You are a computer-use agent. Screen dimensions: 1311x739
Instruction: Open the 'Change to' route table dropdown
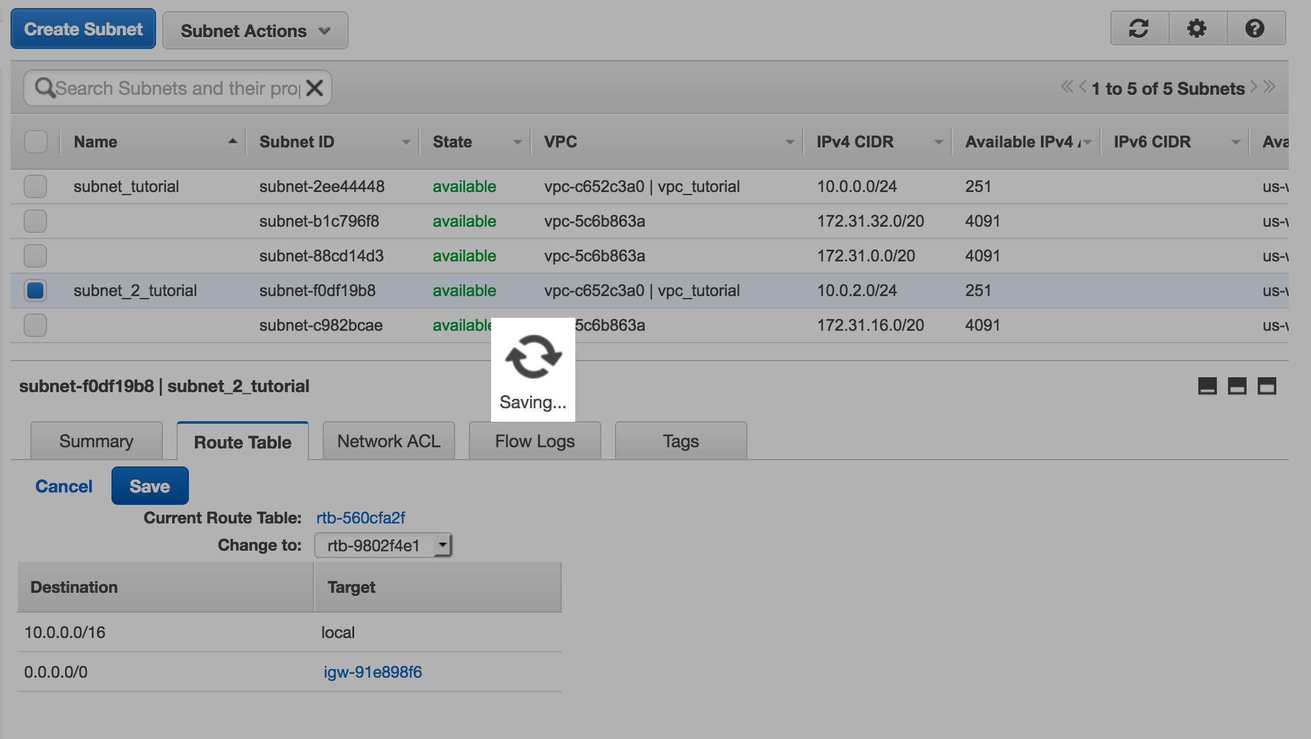click(x=383, y=546)
